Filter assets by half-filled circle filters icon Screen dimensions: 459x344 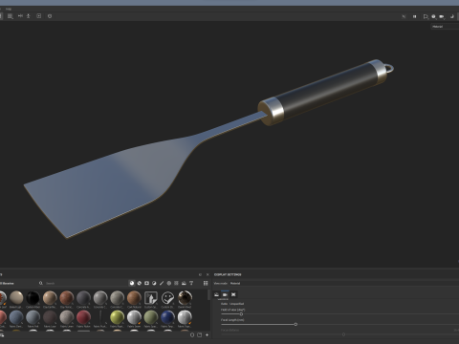coord(154,283)
